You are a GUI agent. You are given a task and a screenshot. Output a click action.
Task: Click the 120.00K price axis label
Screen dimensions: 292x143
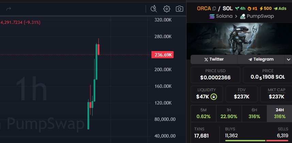pyautogui.click(x=163, y=103)
